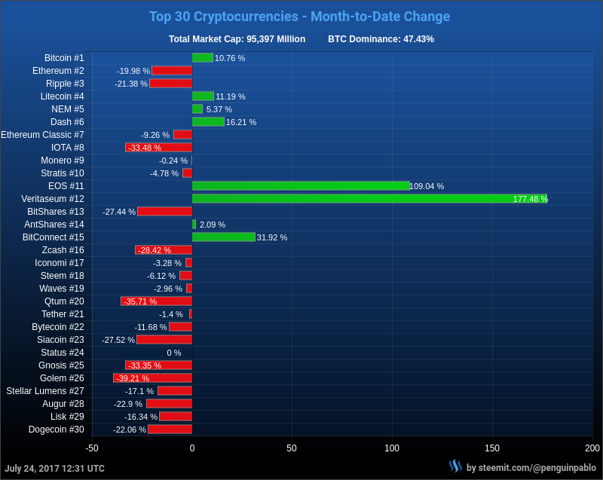Click the Steem #18 label

pyautogui.click(x=63, y=276)
